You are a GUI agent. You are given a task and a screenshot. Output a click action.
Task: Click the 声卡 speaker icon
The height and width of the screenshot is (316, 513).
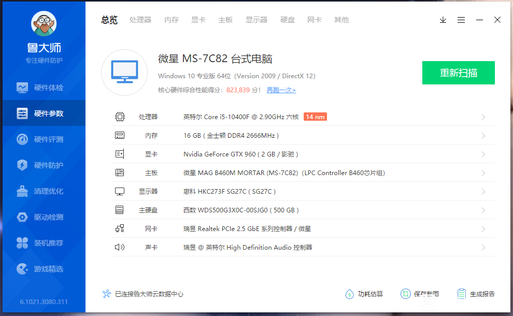coord(120,247)
